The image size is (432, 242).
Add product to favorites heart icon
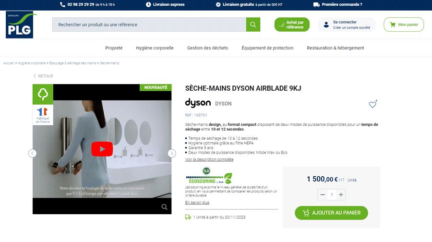373,104
